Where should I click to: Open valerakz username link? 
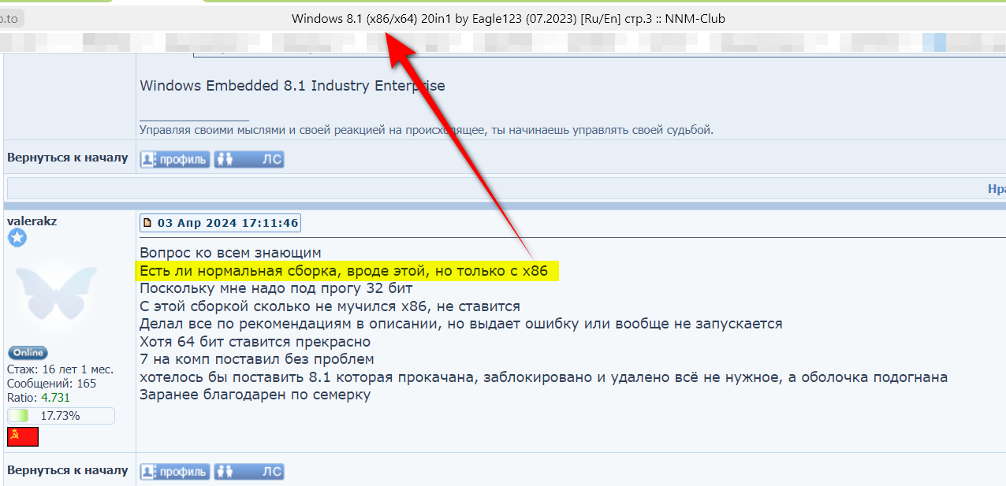(32, 221)
